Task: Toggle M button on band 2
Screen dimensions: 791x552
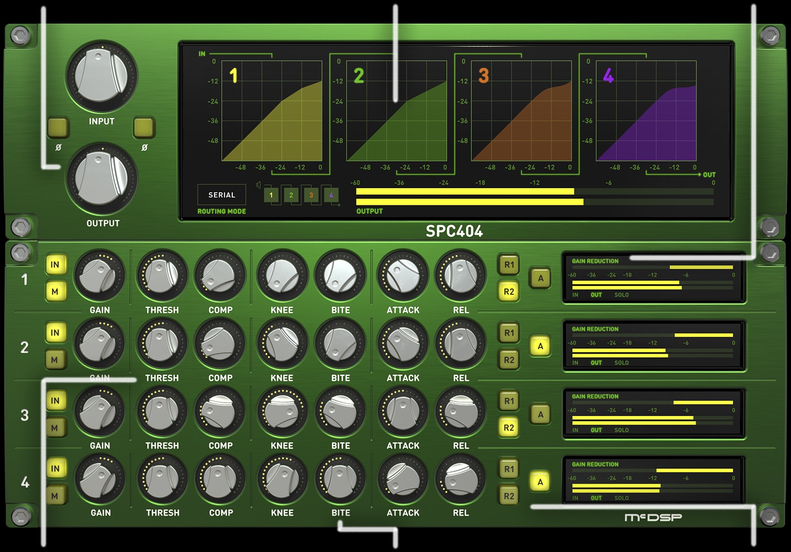Action: pos(55,360)
